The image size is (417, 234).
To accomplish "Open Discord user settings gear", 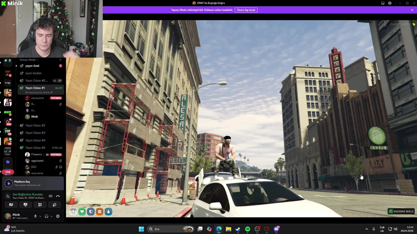I will click(58, 216).
